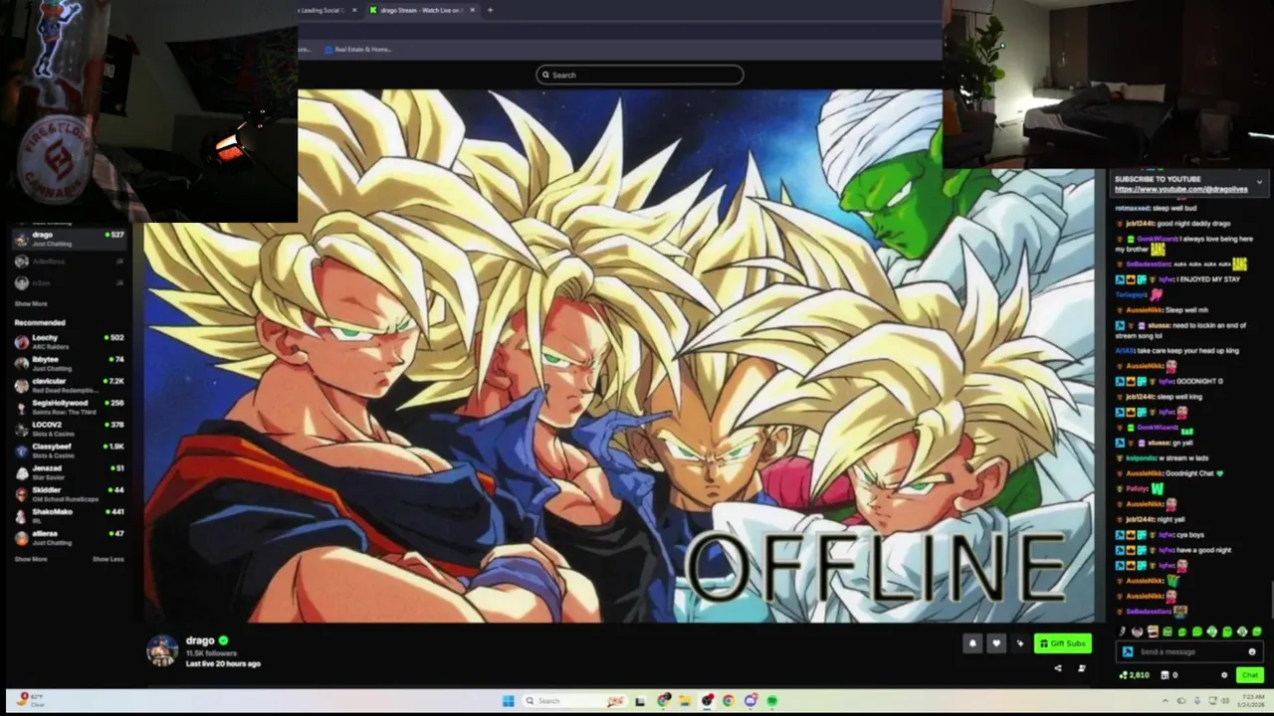Open chat settings gear icon
Screen dimensions: 1274x716
[1224, 675]
